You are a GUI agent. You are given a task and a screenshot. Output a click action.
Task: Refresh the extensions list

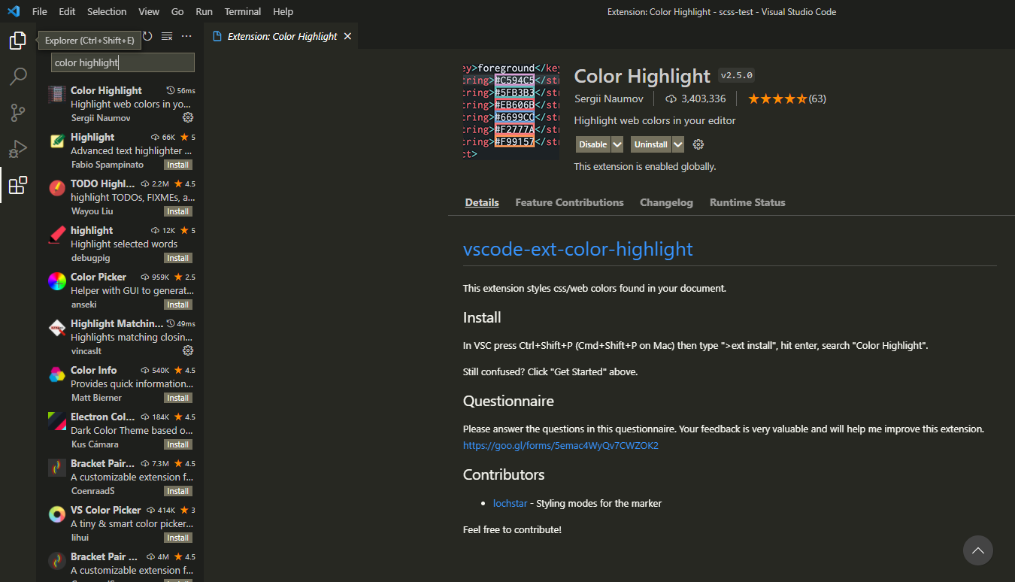(x=147, y=36)
